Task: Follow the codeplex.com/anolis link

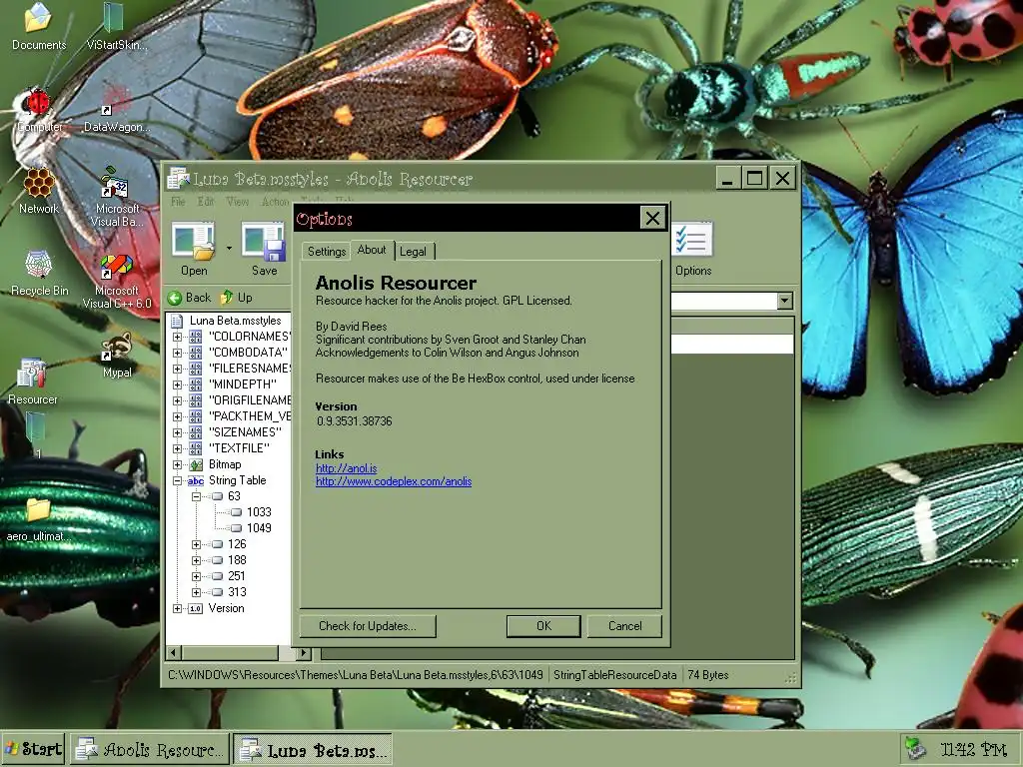Action: [394, 481]
